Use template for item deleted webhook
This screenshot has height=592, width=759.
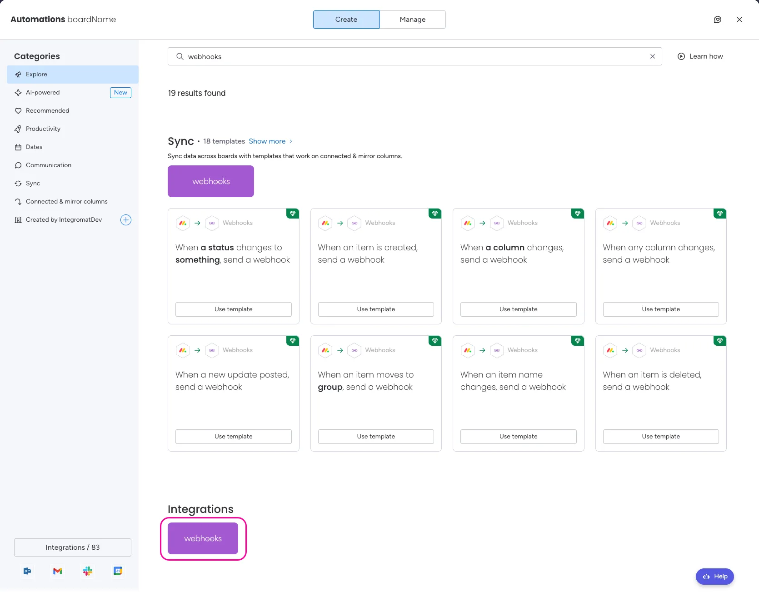pyautogui.click(x=661, y=437)
